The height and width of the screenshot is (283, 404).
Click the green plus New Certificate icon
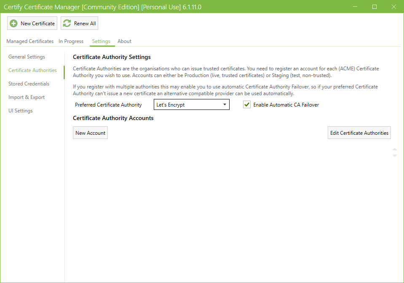13,24
